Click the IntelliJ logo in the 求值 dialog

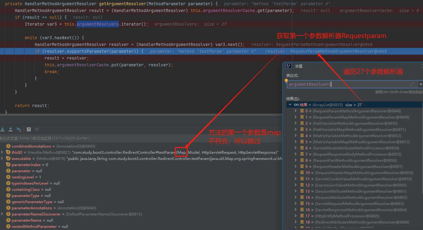[289, 66]
